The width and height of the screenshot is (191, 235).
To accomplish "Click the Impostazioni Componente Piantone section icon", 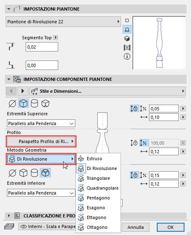I will (x=17, y=79).
